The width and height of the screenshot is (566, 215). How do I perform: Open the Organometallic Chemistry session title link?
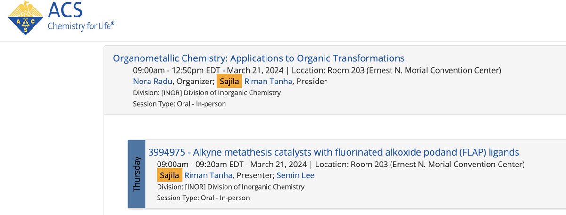(x=258, y=58)
